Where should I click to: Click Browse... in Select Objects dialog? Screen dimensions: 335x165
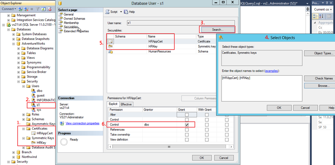320,85
